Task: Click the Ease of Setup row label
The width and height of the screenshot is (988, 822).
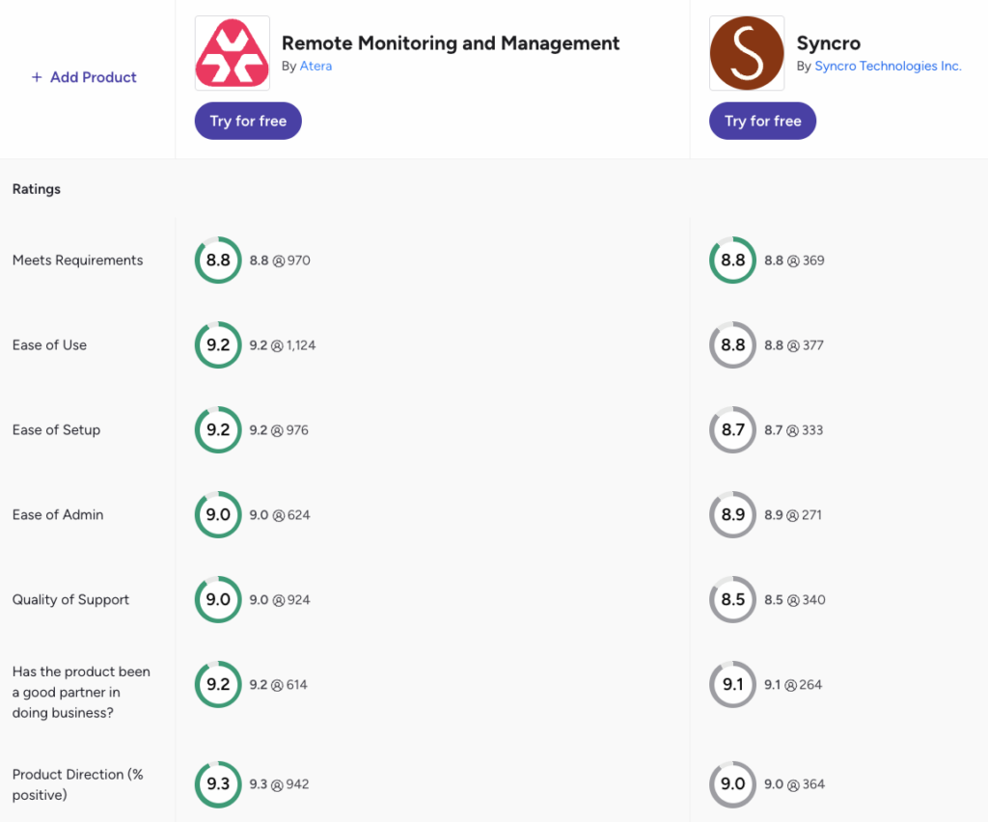Action: pos(56,430)
